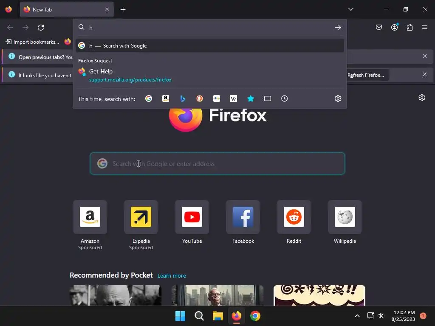Viewport: 435px width, 326px height.
Task: Close the New Tab tab
Action: click(107, 10)
